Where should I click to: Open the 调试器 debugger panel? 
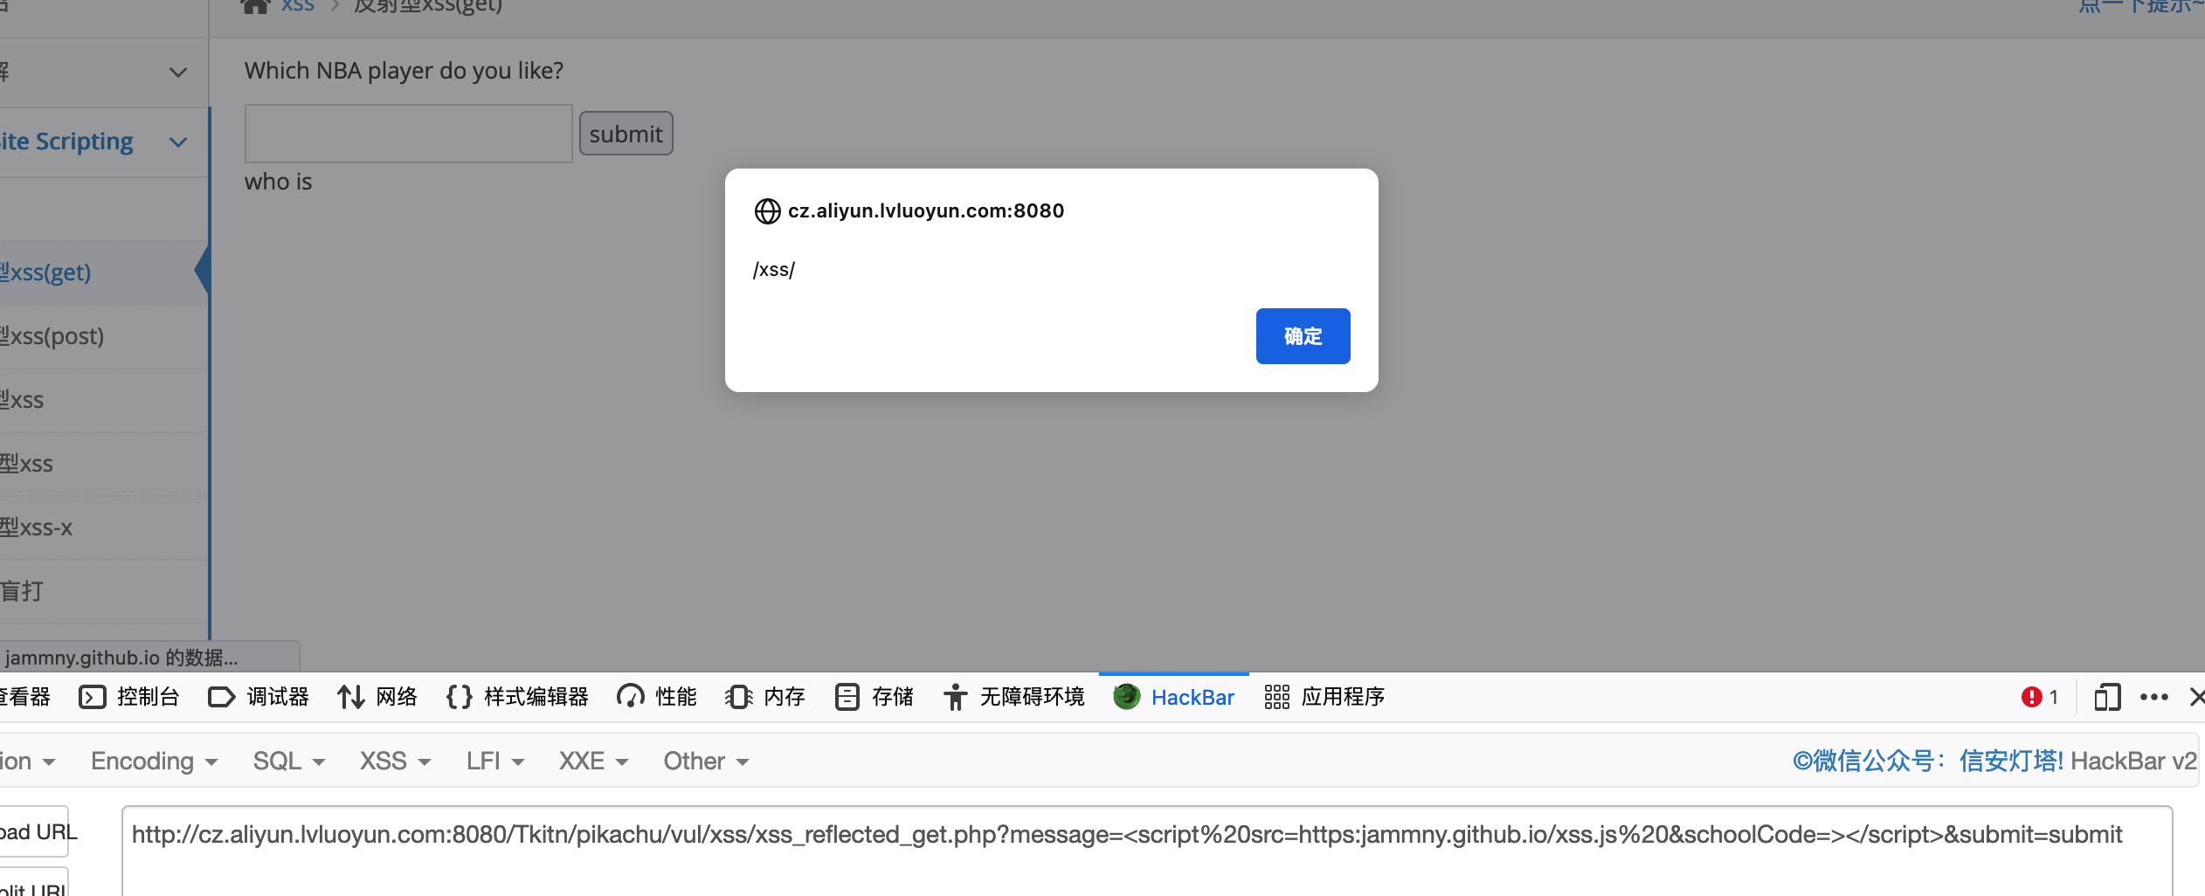coord(259,697)
